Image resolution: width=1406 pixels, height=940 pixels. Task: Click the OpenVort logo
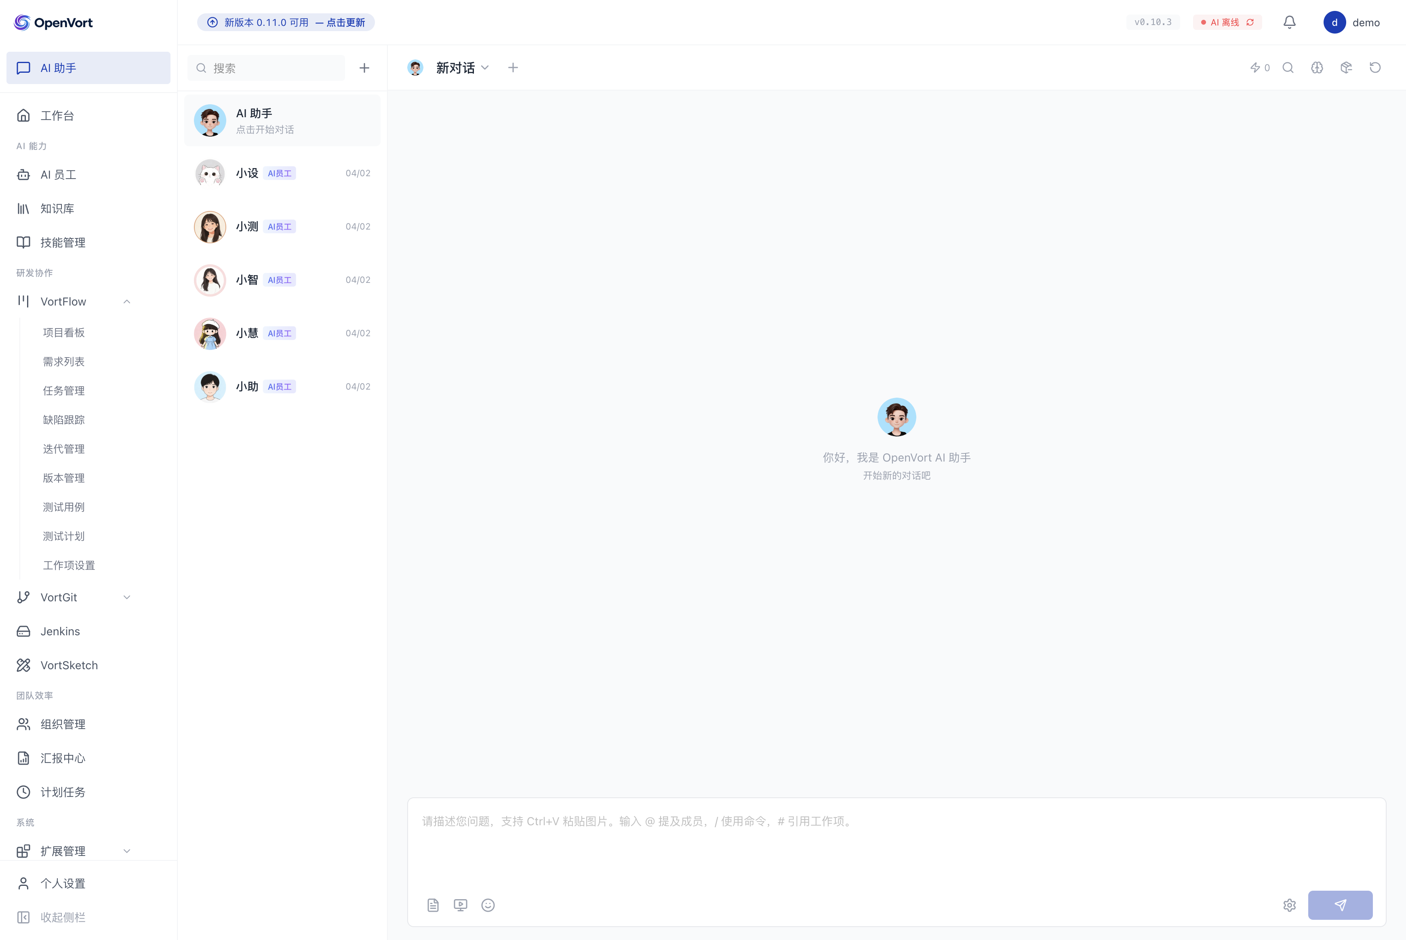pyautogui.click(x=53, y=23)
